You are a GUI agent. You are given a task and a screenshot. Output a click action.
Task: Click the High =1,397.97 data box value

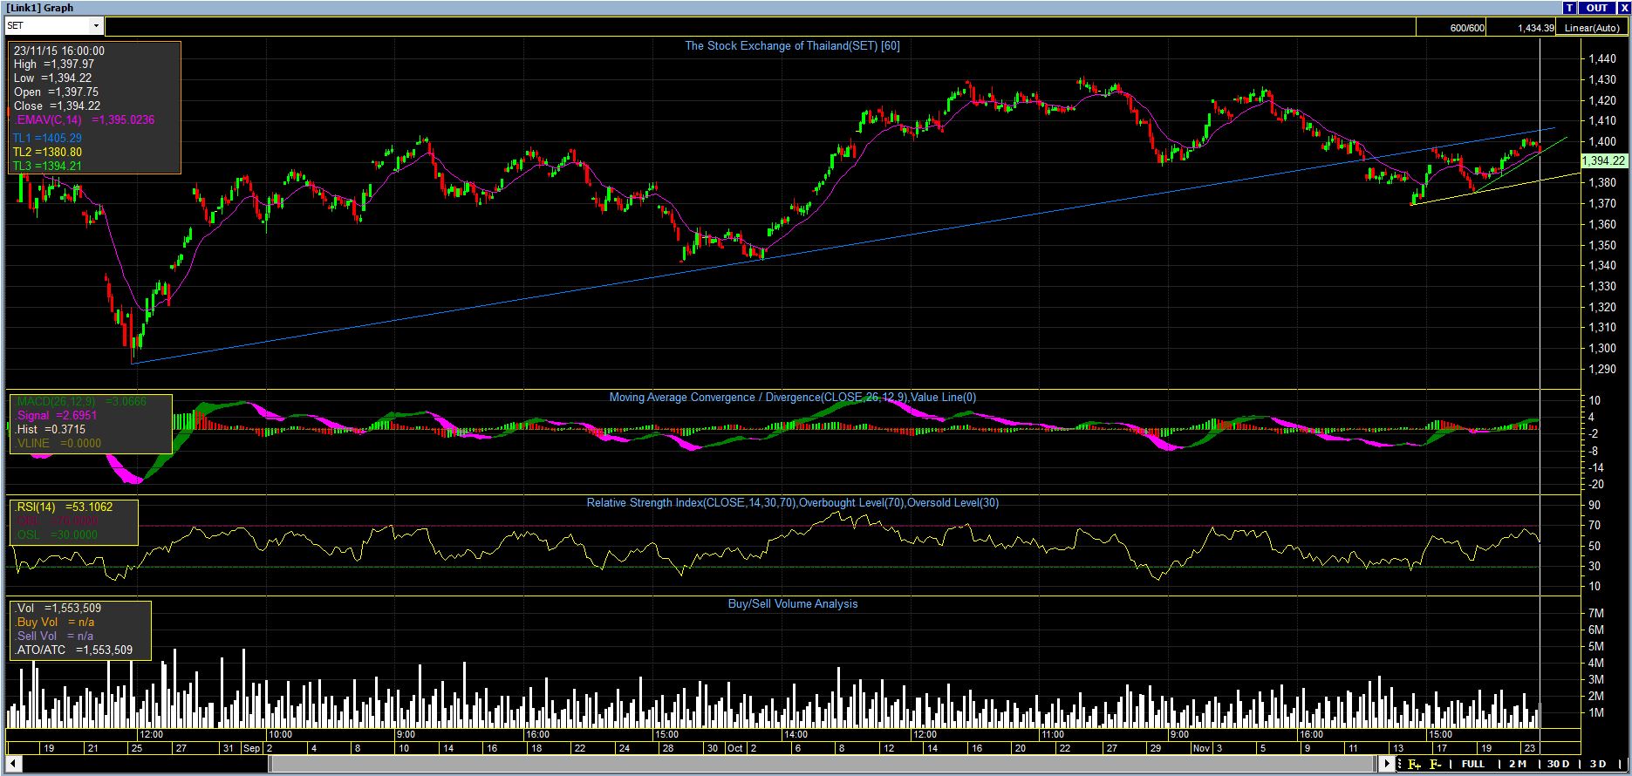coord(54,65)
